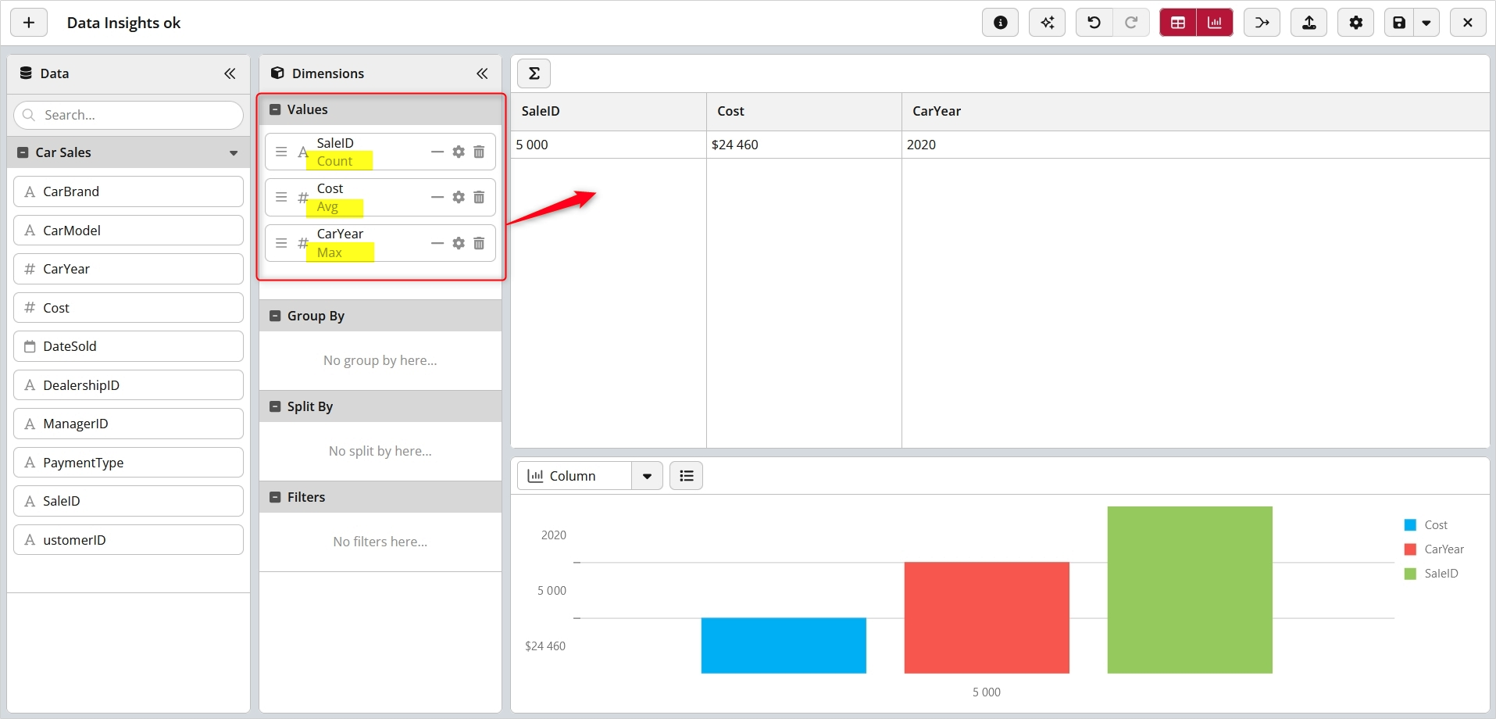Collapse the Values section

pos(275,110)
